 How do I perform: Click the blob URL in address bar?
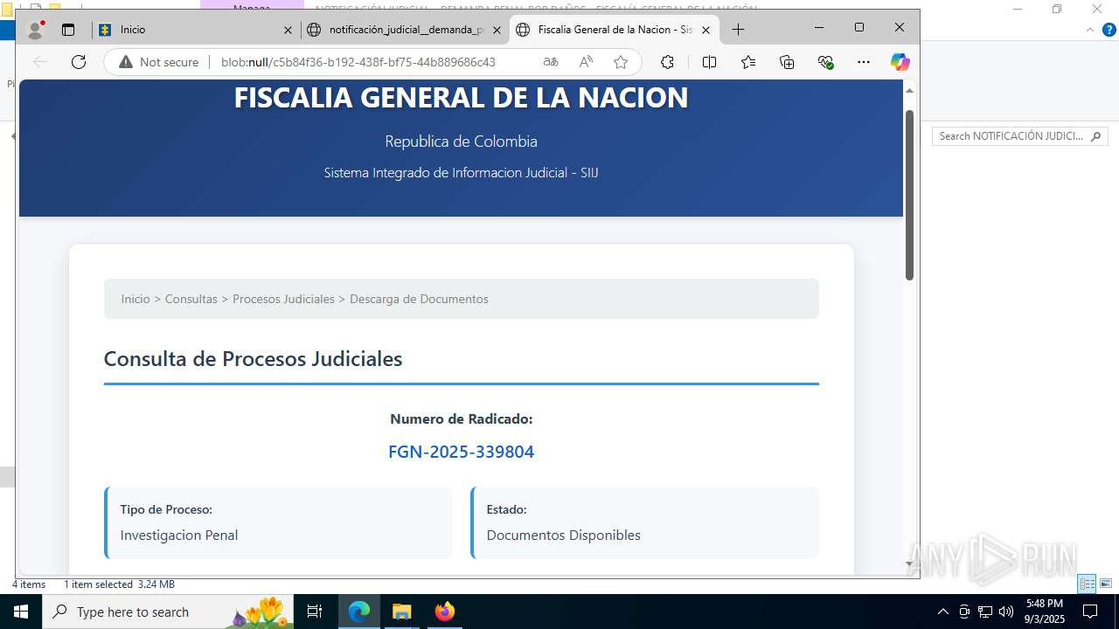click(358, 62)
